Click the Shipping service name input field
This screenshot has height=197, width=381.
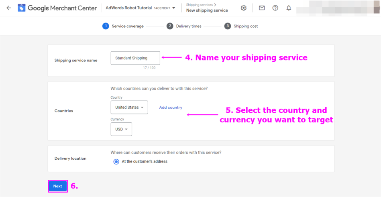[135, 58]
